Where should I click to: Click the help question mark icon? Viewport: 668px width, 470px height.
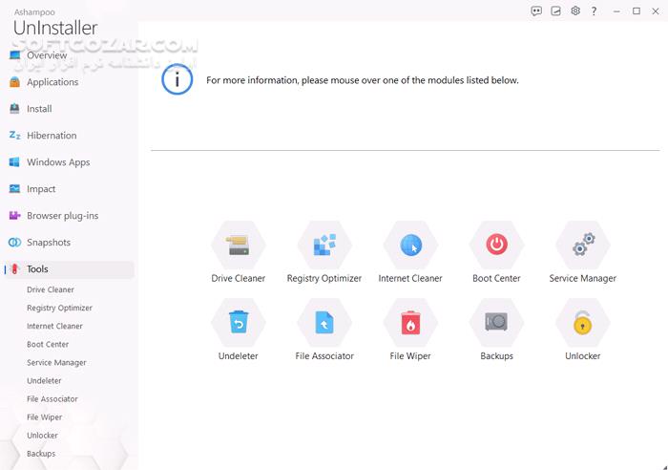(594, 11)
